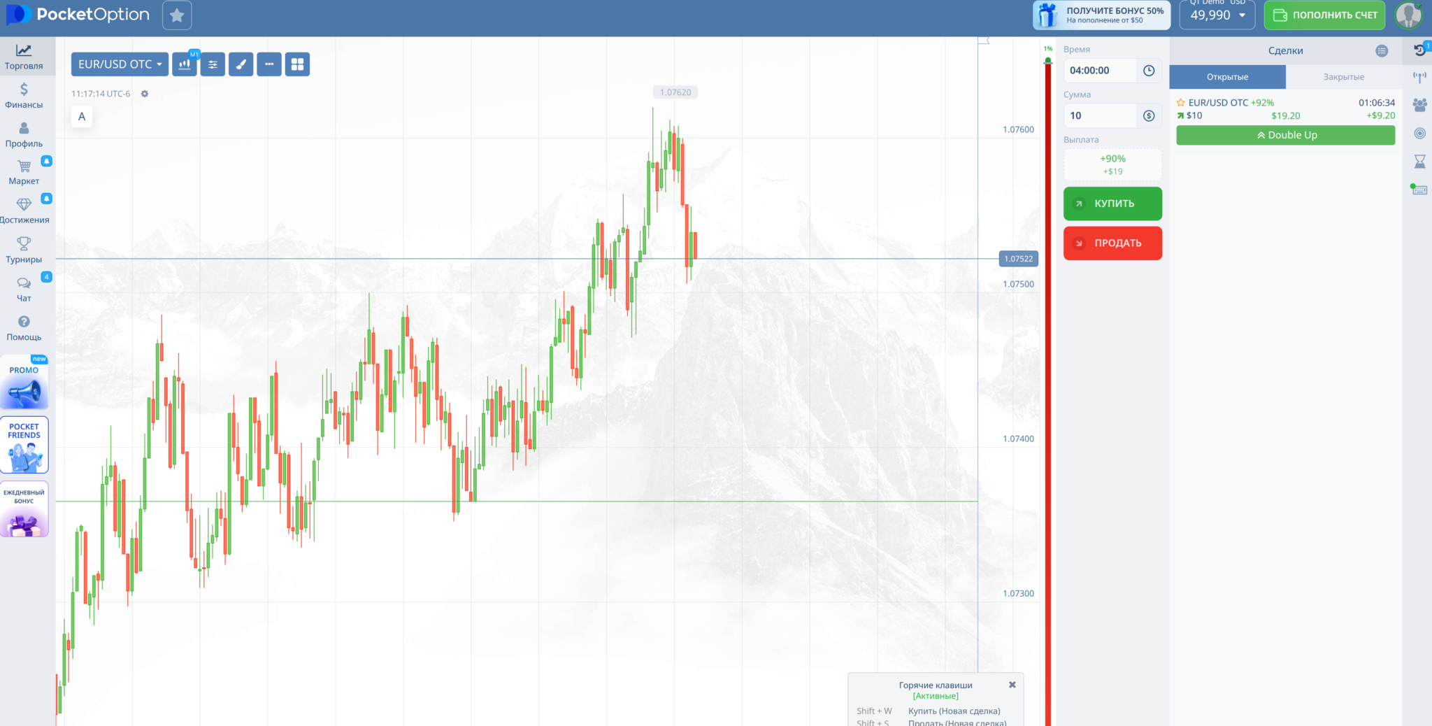This screenshot has width=1432, height=726.
Task: Open time zone settings gear
Action: pyautogui.click(x=145, y=94)
